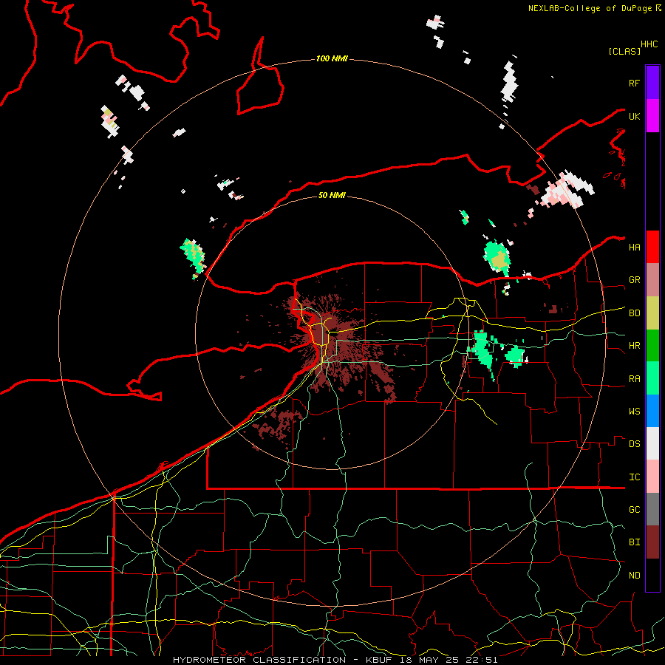
Task: Click the WS legend label
Action: pos(635,412)
